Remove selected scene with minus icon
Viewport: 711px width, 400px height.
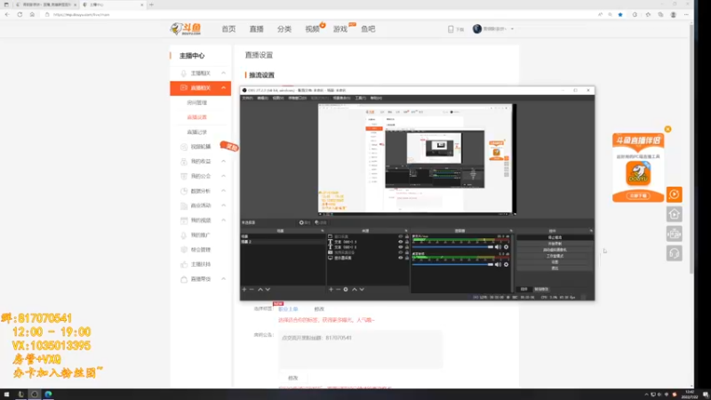point(252,290)
